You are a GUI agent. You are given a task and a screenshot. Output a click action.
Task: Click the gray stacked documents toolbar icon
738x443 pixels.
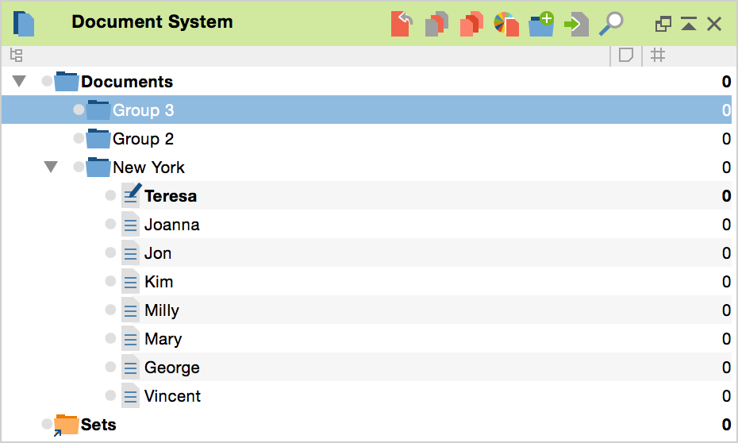point(436,24)
